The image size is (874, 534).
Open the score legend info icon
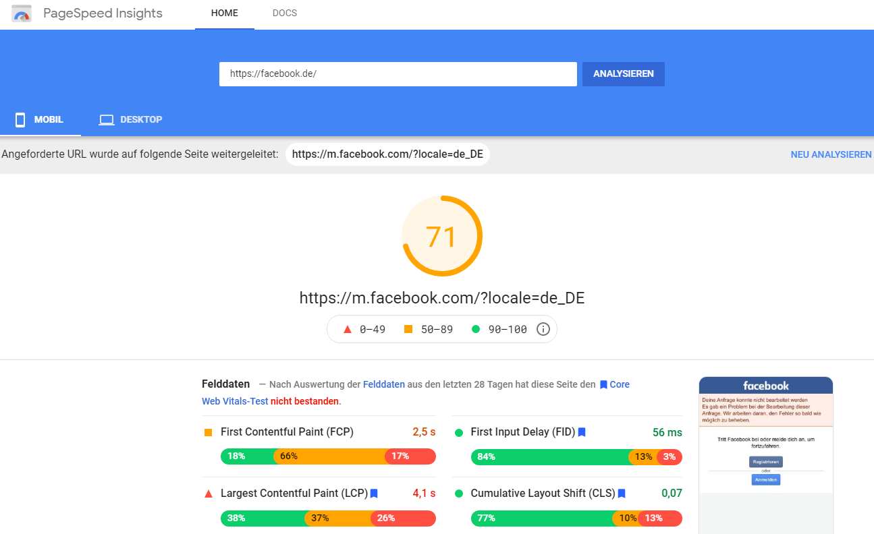point(543,329)
